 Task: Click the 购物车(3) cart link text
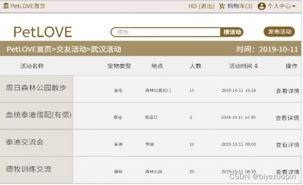(x=240, y=6)
